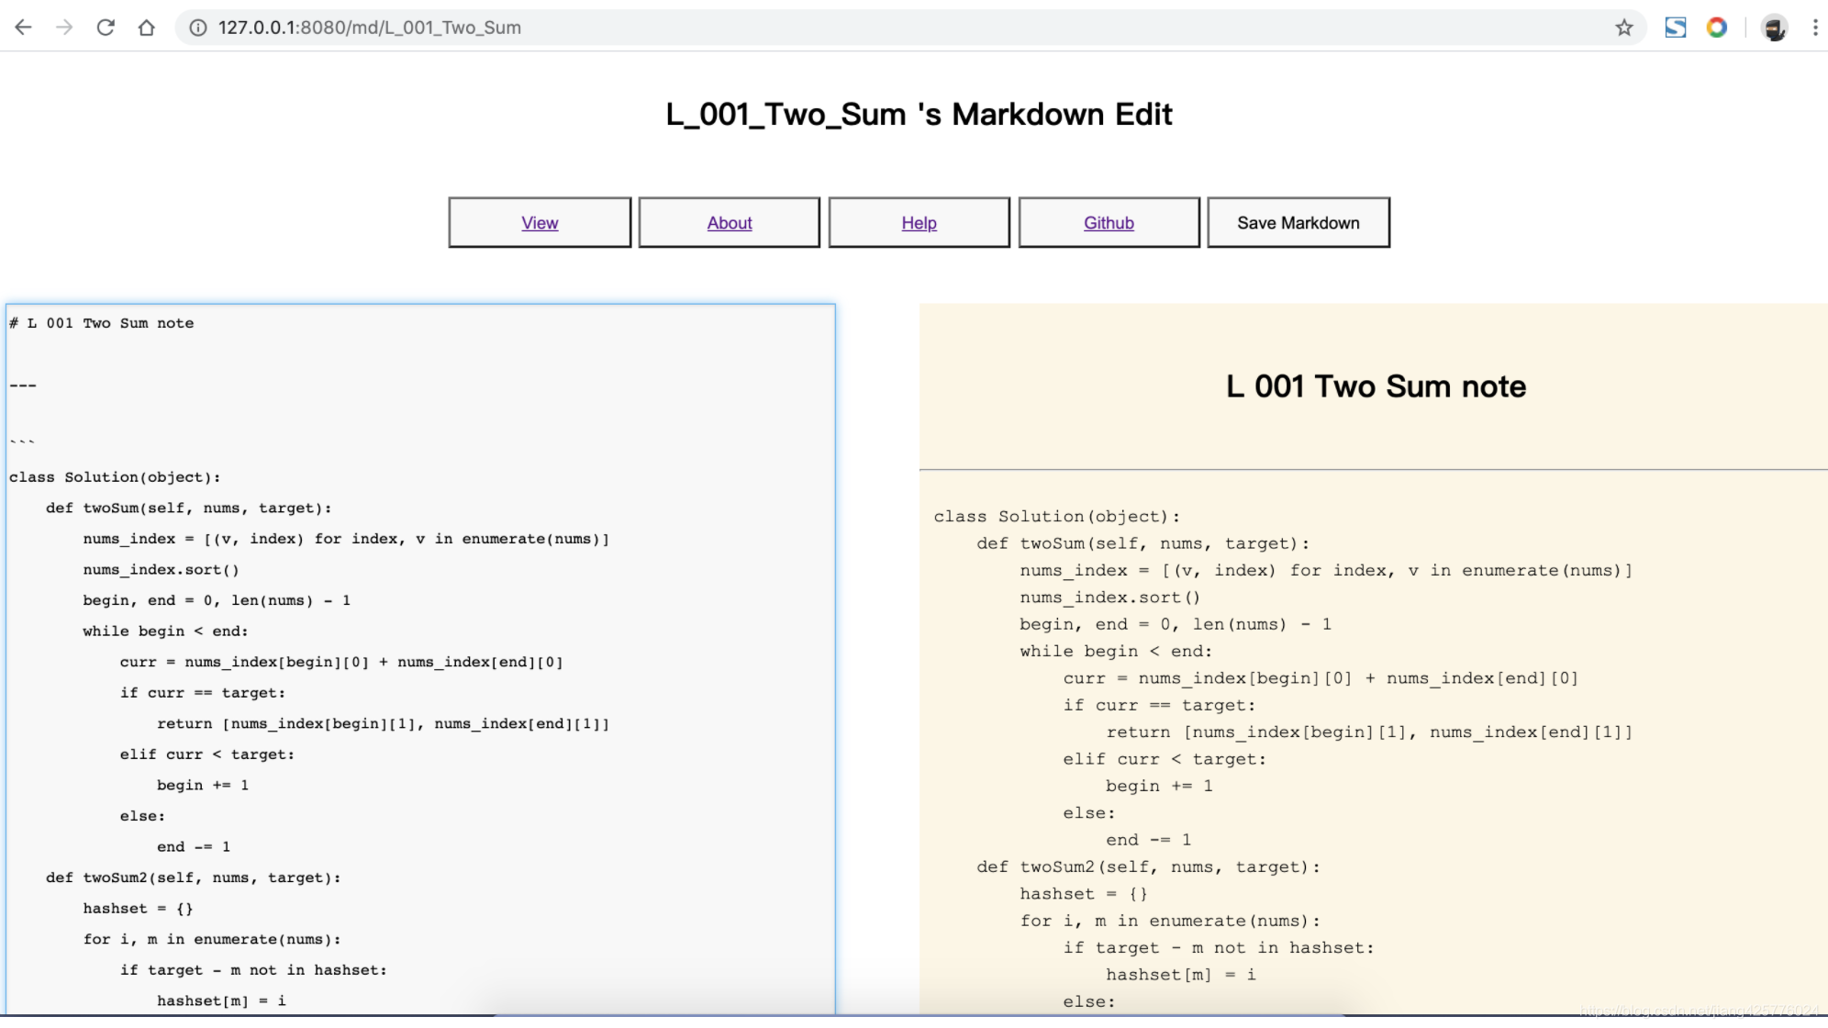The image size is (1828, 1028).
Task: Click 'end -= 1' line in the editor
Action: click(x=194, y=847)
